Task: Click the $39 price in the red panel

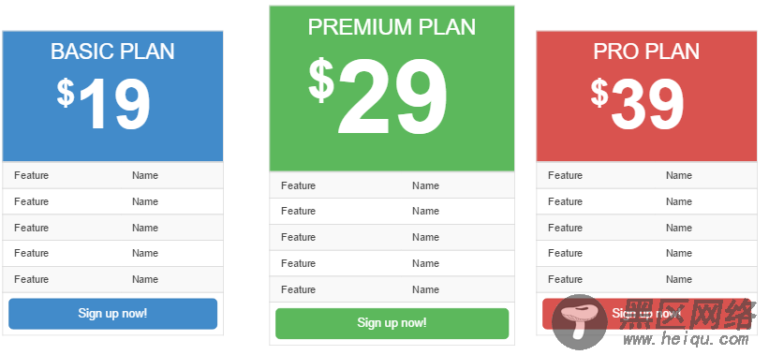Action: click(x=638, y=105)
